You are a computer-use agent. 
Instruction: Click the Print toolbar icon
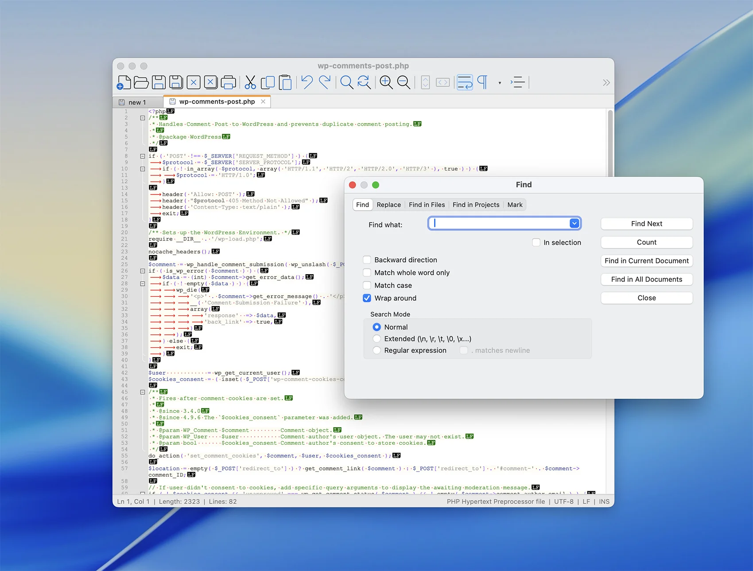228,82
